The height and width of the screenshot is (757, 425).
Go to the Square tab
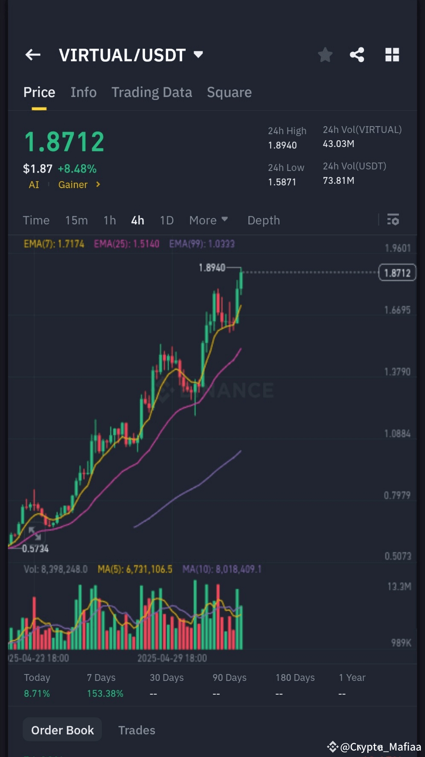(230, 92)
